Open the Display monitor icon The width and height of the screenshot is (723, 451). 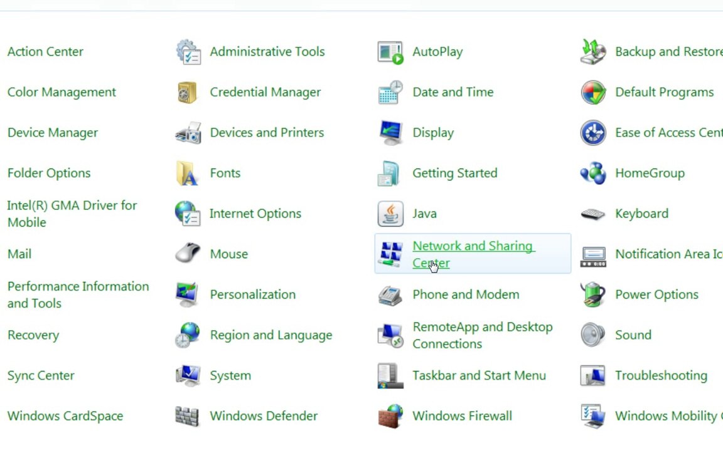pyautogui.click(x=390, y=133)
